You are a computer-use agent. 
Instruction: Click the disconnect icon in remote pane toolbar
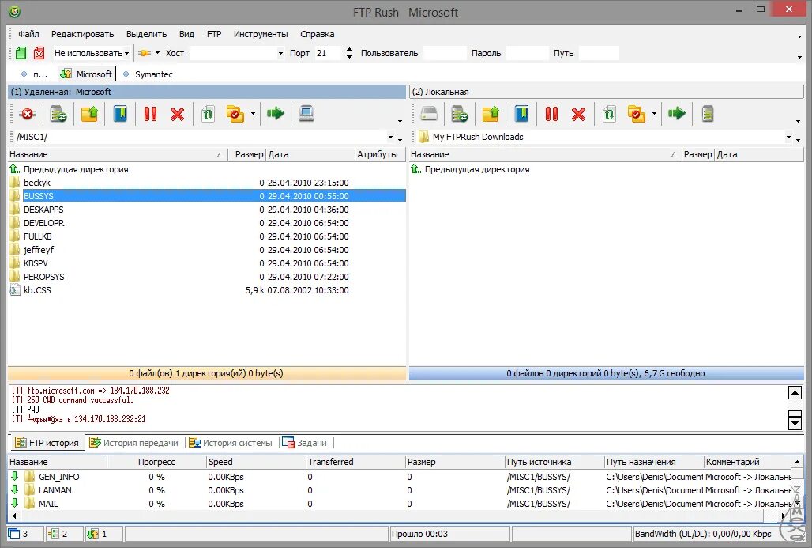coord(27,114)
